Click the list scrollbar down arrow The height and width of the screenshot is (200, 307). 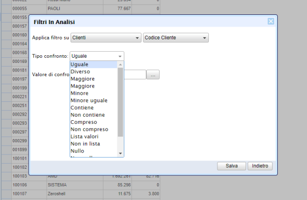(x=120, y=153)
